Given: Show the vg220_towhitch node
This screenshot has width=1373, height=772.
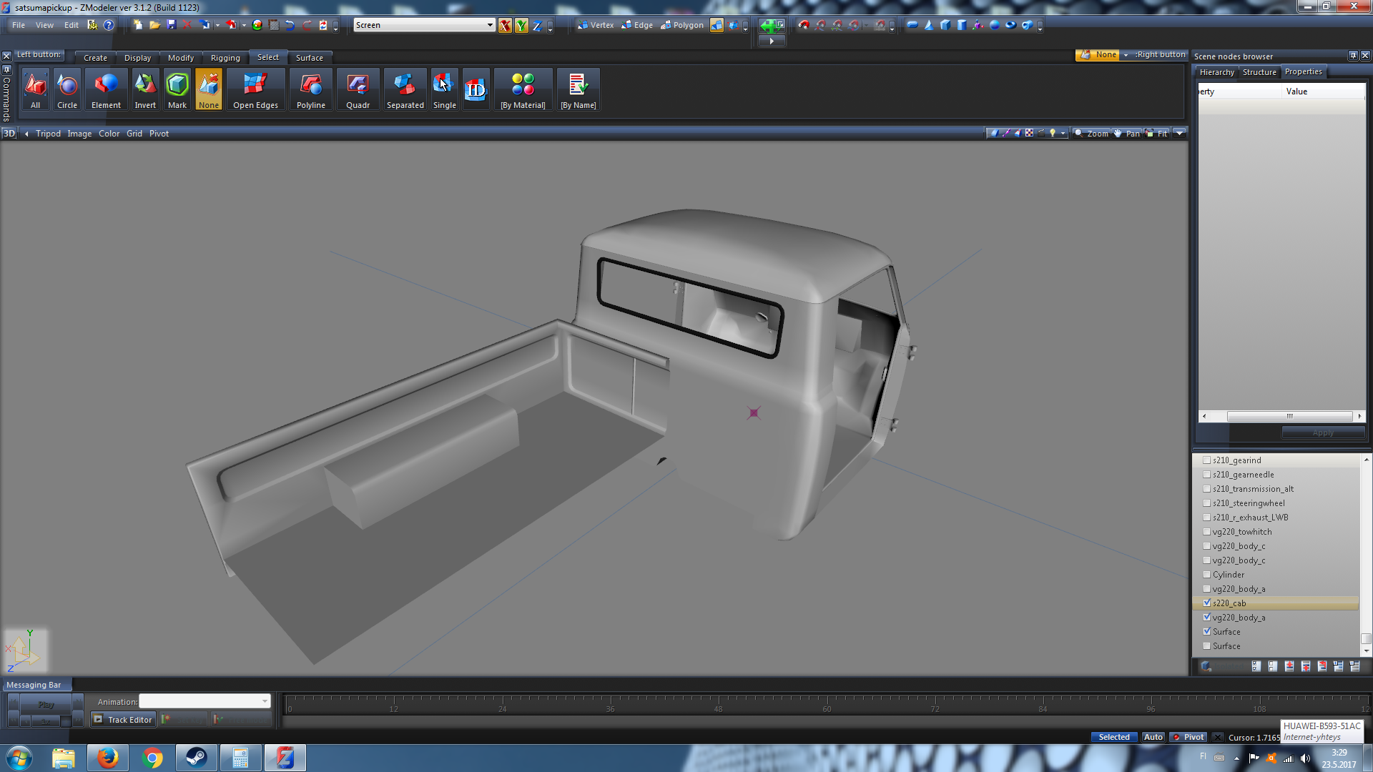Looking at the screenshot, I should click(1207, 531).
